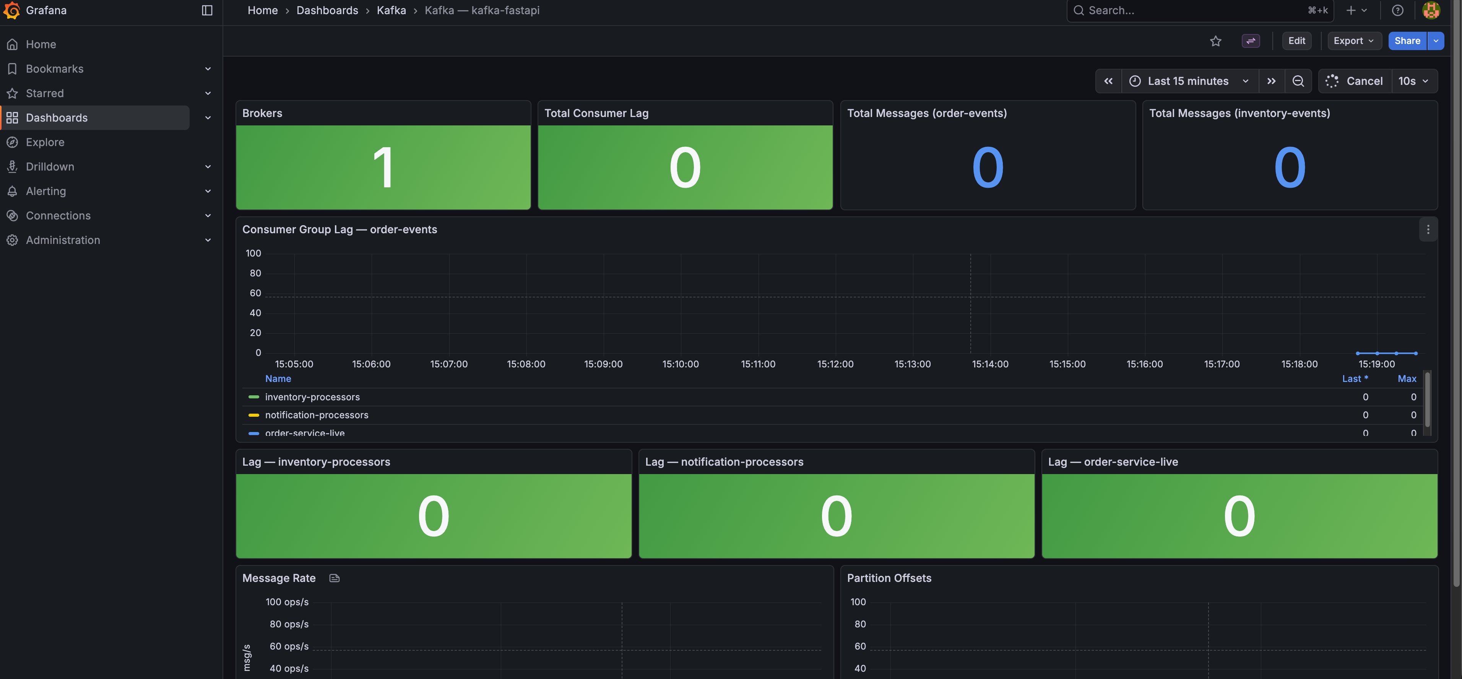Click the Share button
The width and height of the screenshot is (1462, 679).
[1407, 41]
